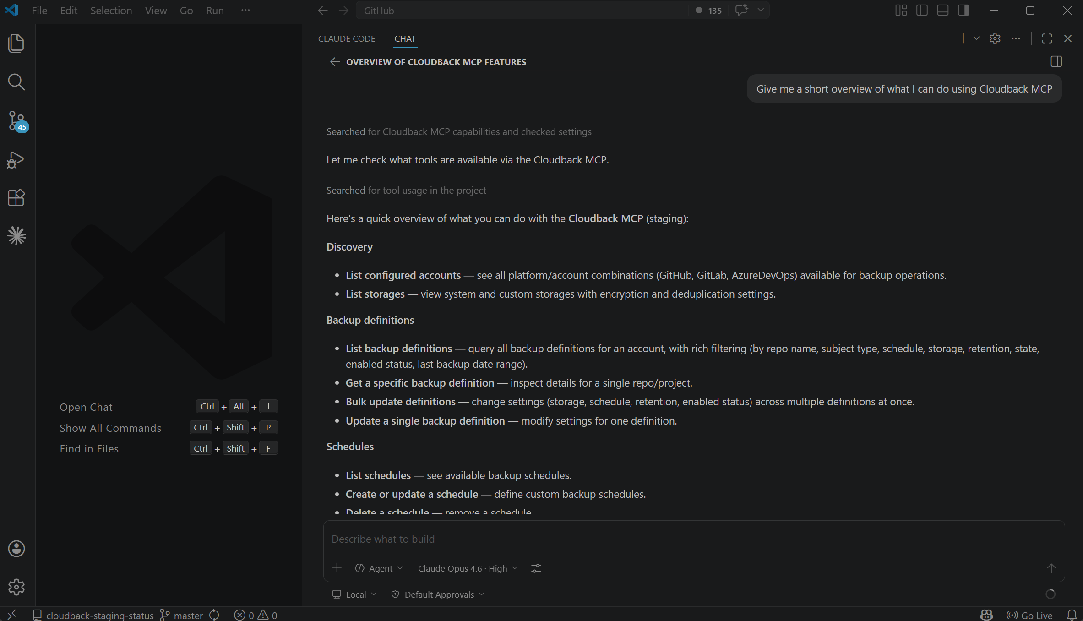Open Copilot status icon in status bar
1083x621 pixels.
click(986, 615)
